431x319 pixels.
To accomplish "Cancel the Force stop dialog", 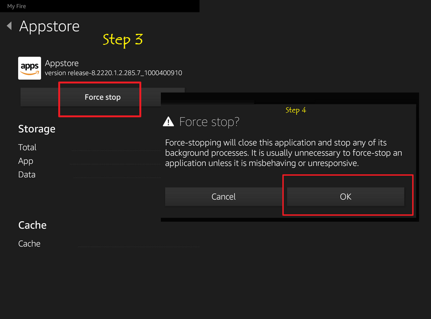I will [223, 196].
